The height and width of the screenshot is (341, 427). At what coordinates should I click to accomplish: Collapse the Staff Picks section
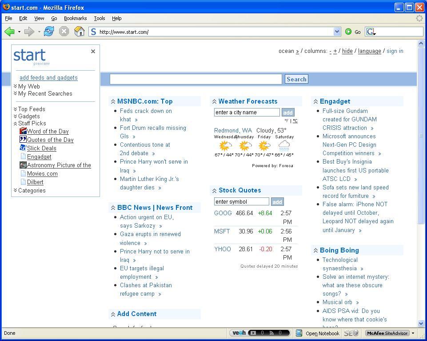[15, 124]
